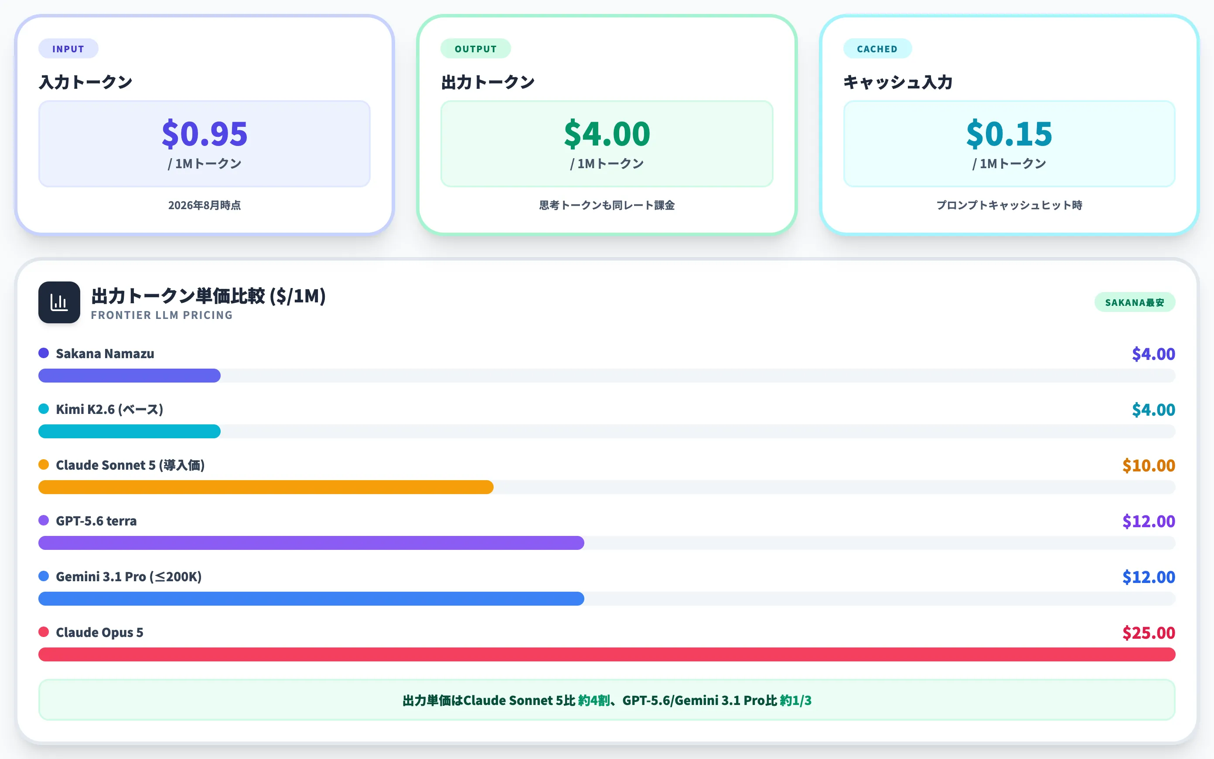Click the Sakana Namazu indigo legend dot
1214x759 pixels.
point(44,353)
